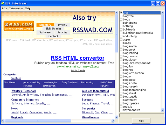Open the Fundraising link
The width and height of the screenshot is (166, 125).
[87, 83]
